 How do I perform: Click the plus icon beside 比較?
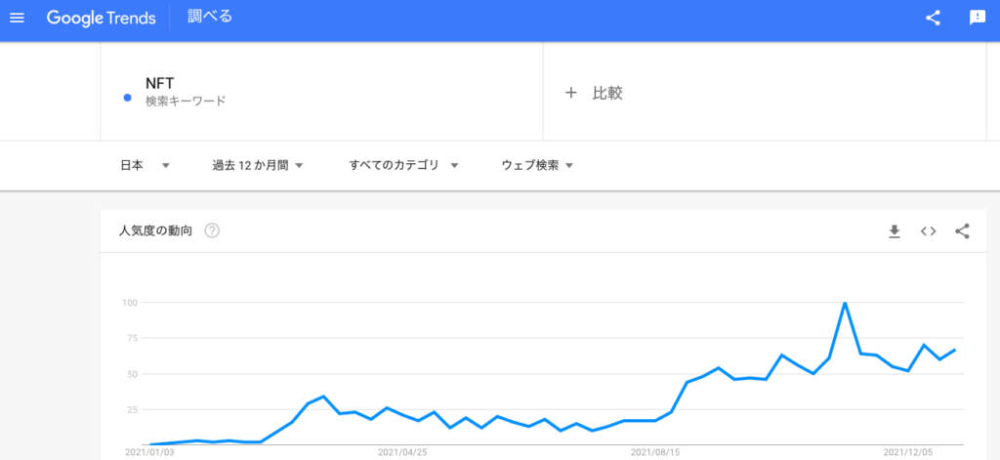pos(570,93)
